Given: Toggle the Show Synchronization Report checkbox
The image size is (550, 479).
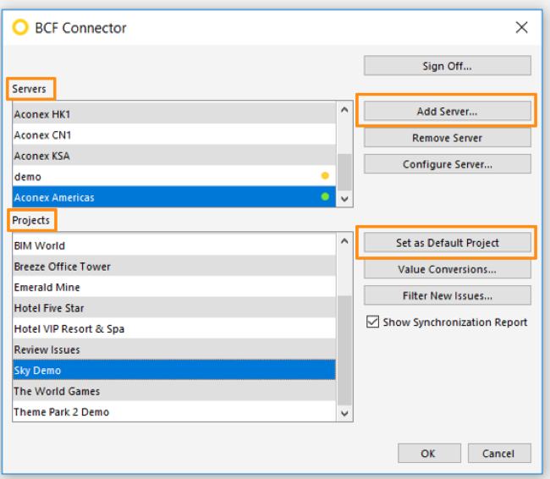Looking at the screenshot, I should point(372,322).
